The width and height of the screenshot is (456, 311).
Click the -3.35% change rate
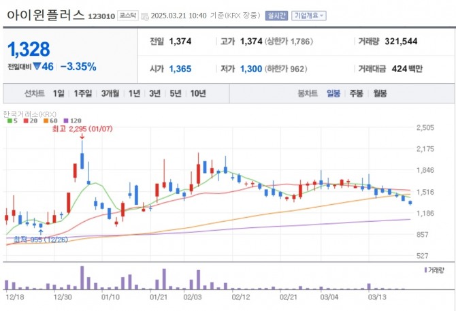tap(78, 67)
